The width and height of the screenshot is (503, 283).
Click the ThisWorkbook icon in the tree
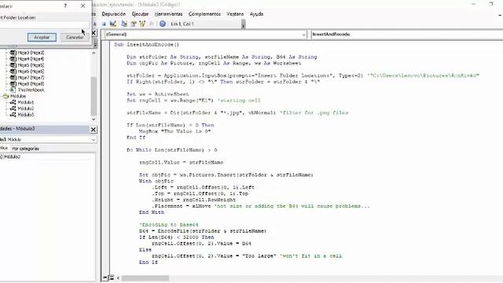pos(13,90)
